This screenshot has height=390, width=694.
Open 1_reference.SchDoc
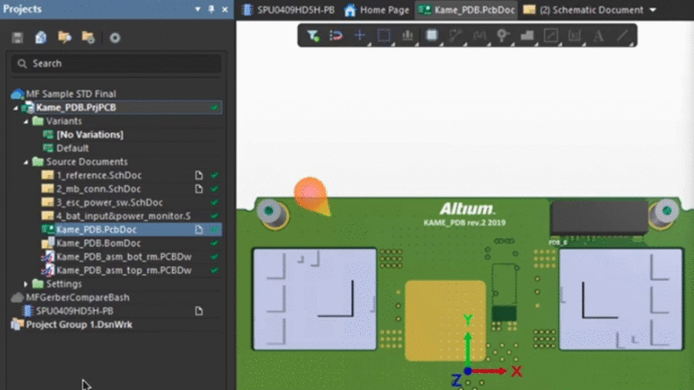[99, 175]
